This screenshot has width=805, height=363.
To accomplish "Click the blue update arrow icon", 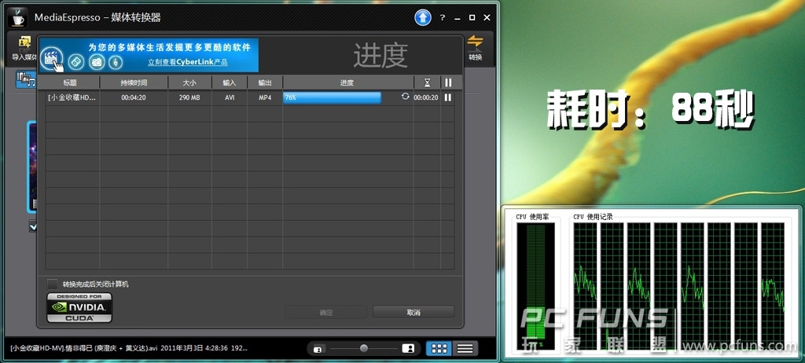I will [423, 17].
